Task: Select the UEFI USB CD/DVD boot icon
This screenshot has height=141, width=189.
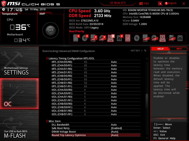Action: click(102, 38)
